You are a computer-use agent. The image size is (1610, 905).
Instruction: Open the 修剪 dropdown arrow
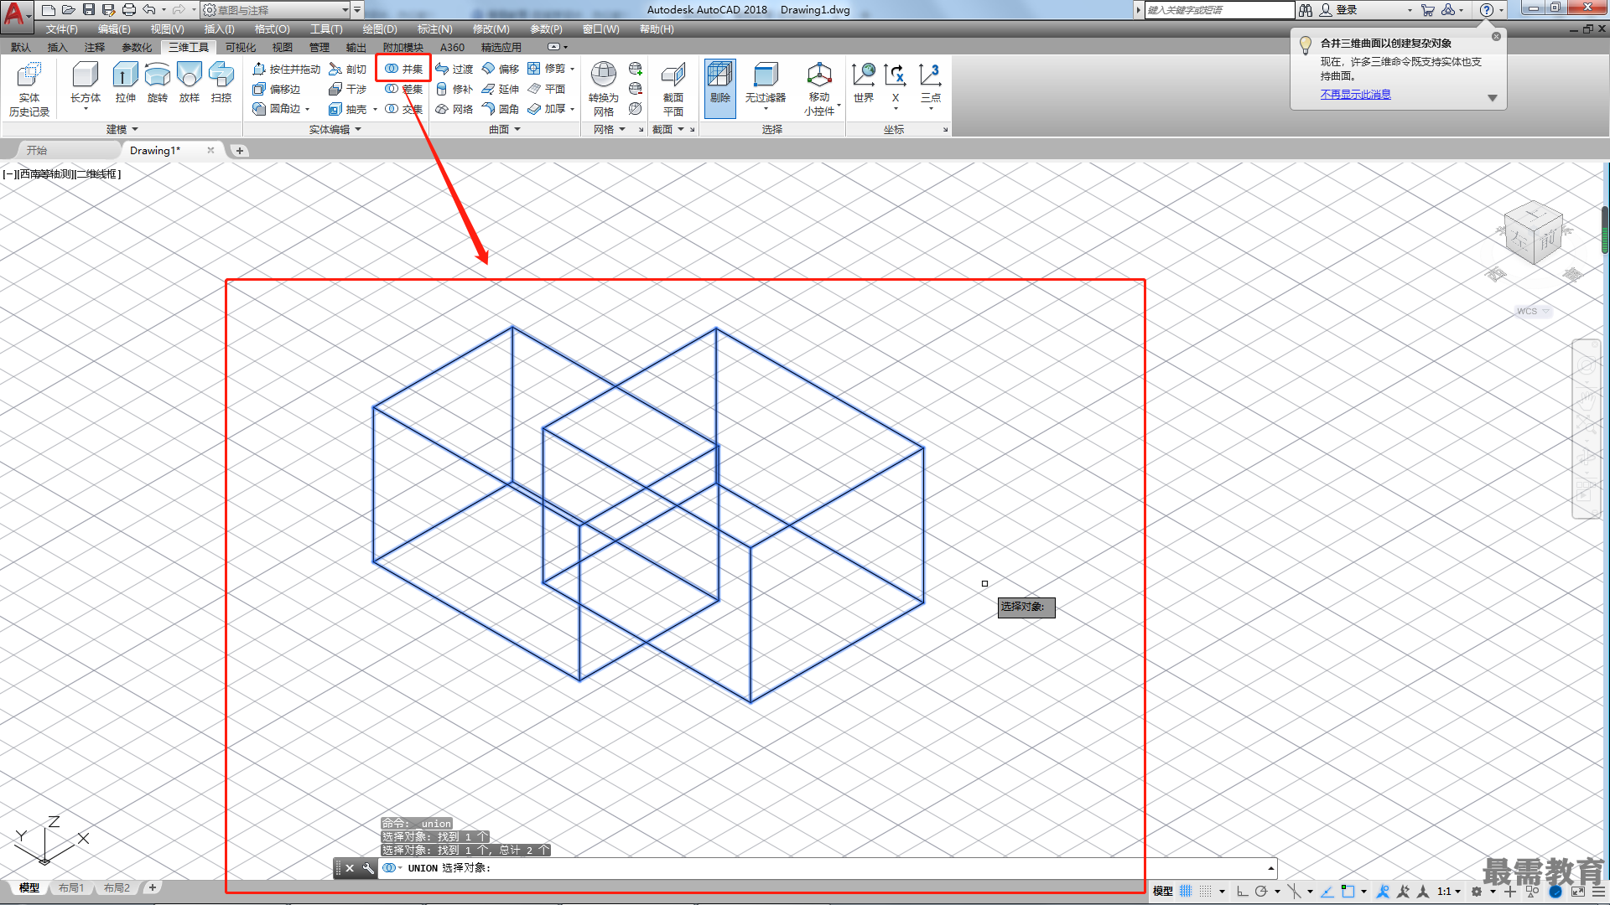pyautogui.click(x=573, y=69)
